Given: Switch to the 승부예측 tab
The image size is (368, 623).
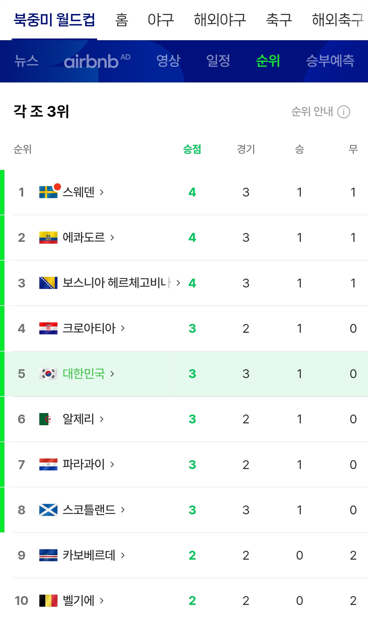Looking at the screenshot, I should 330,61.
